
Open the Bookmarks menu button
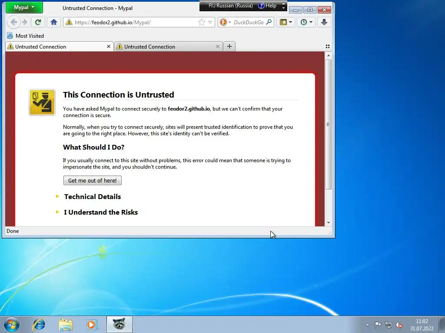click(x=283, y=22)
